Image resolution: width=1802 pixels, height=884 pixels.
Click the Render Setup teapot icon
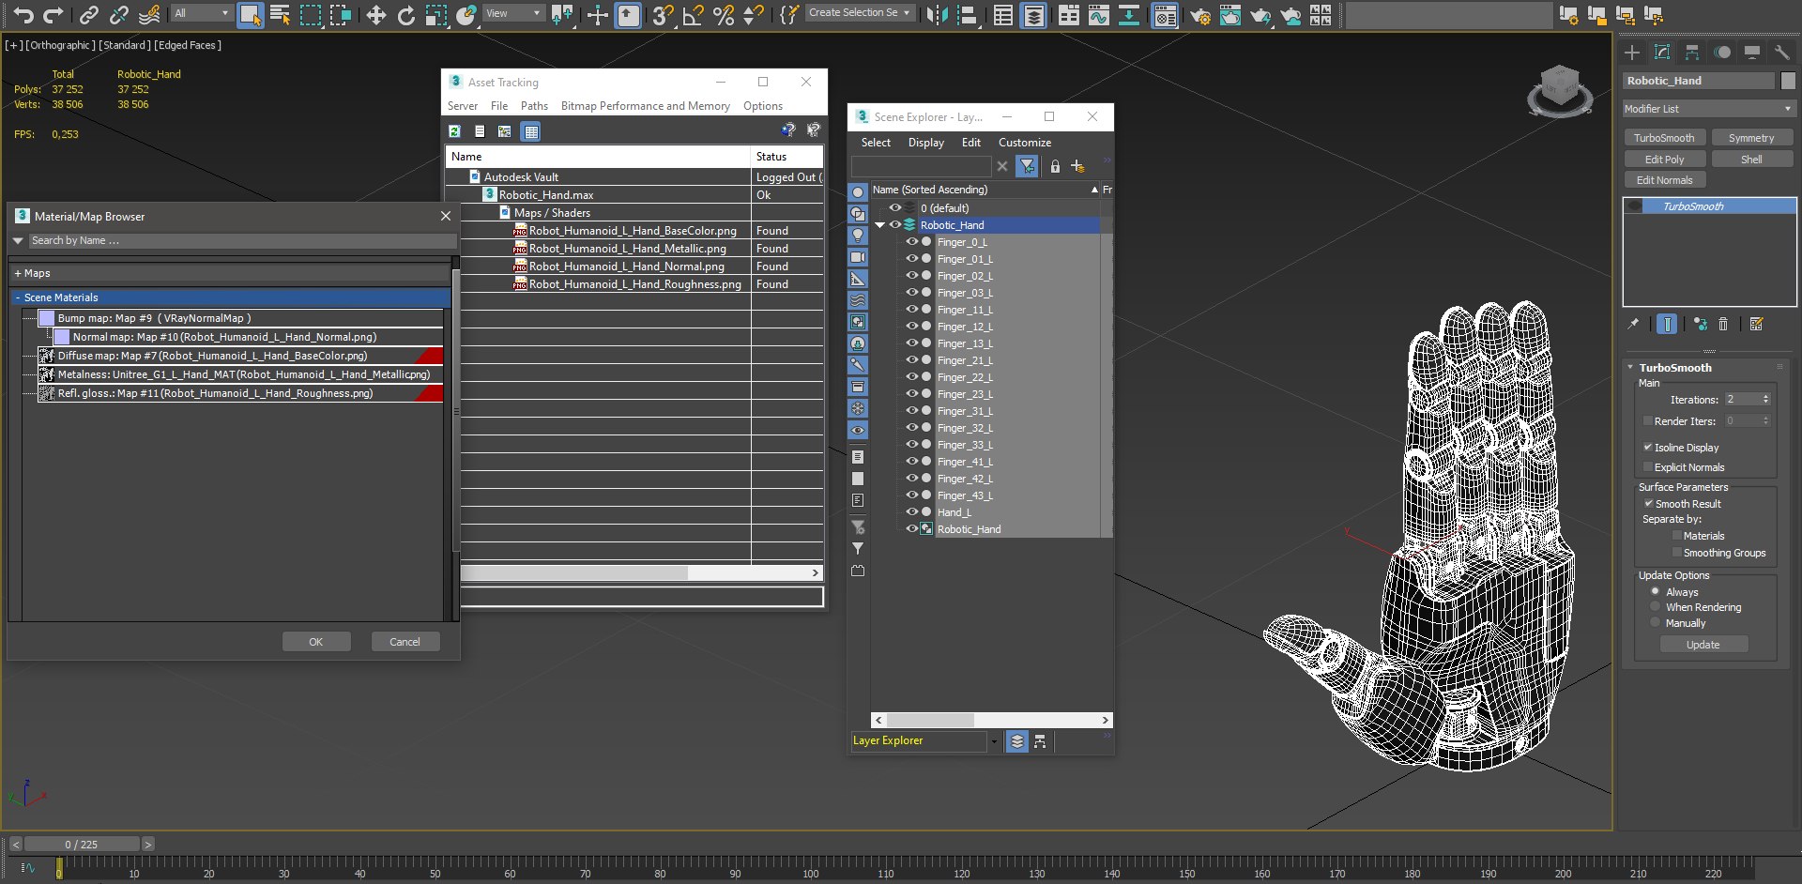pyautogui.click(x=1199, y=14)
